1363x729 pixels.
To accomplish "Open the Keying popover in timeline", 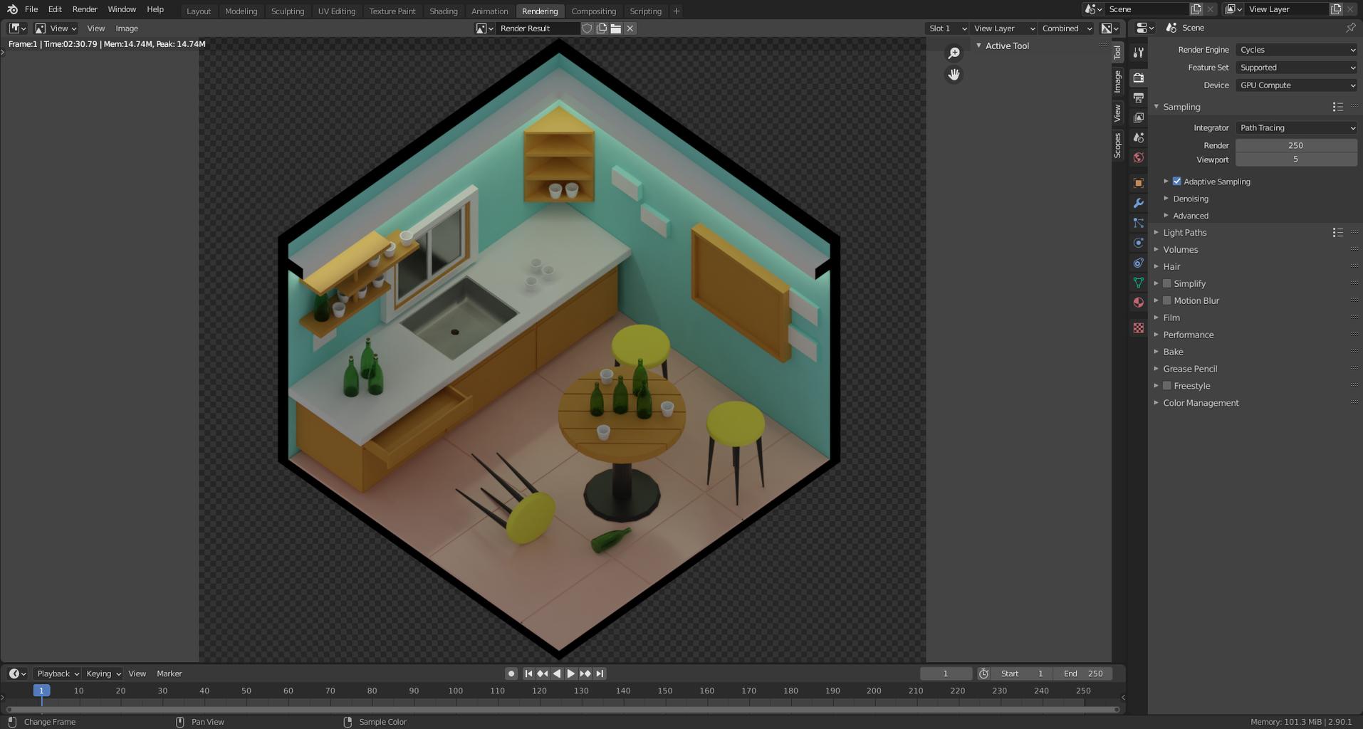I will [x=103, y=673].
